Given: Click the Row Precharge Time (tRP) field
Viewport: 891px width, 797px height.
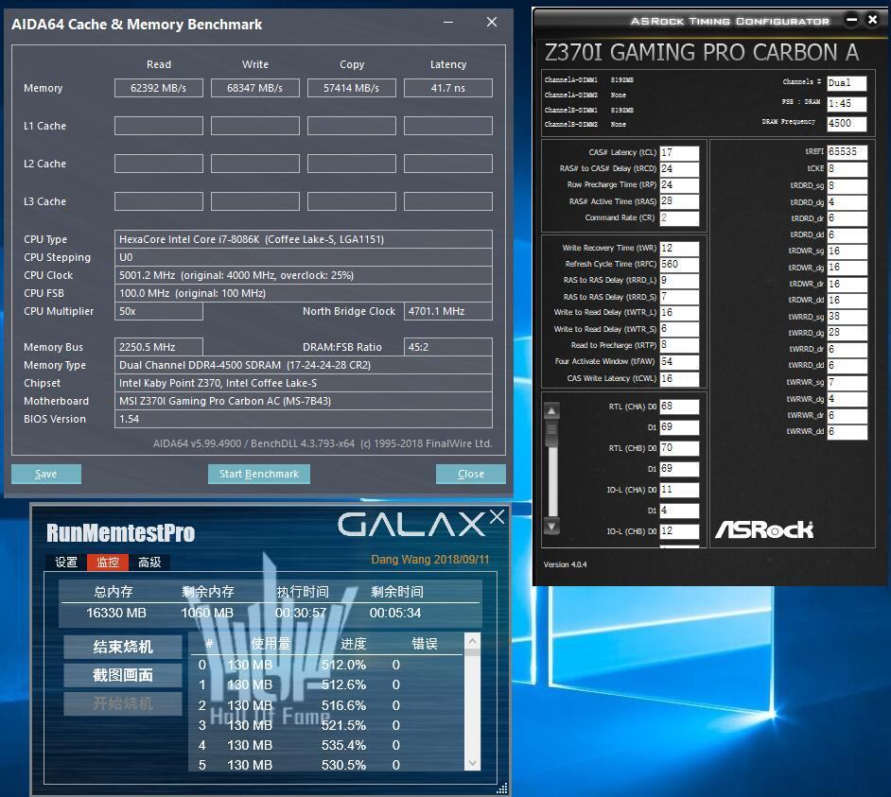Looking at the screenshot, I should [679, 185].
